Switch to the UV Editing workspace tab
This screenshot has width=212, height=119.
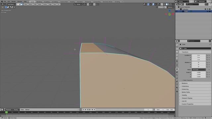55,2
